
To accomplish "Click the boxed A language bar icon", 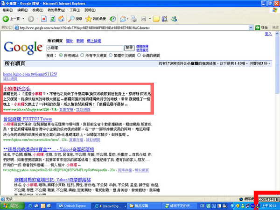I will 214,206.
